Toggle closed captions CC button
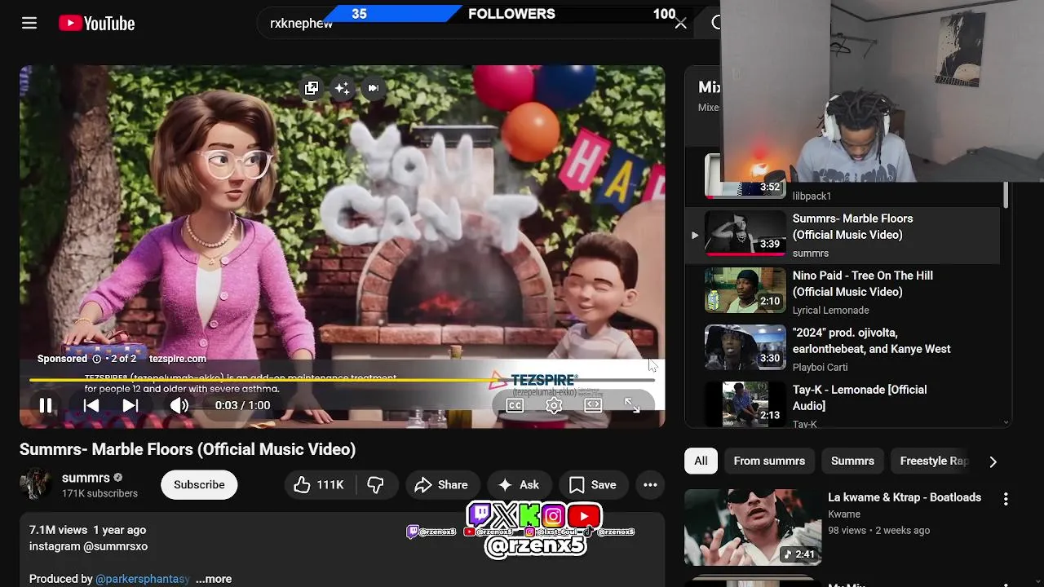This screenshot has height=587, width=1044. [x=515, y=405]
